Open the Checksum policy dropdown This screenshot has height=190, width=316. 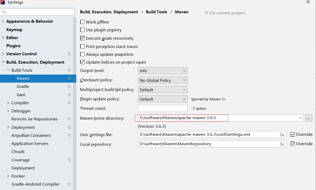[163, 80]
